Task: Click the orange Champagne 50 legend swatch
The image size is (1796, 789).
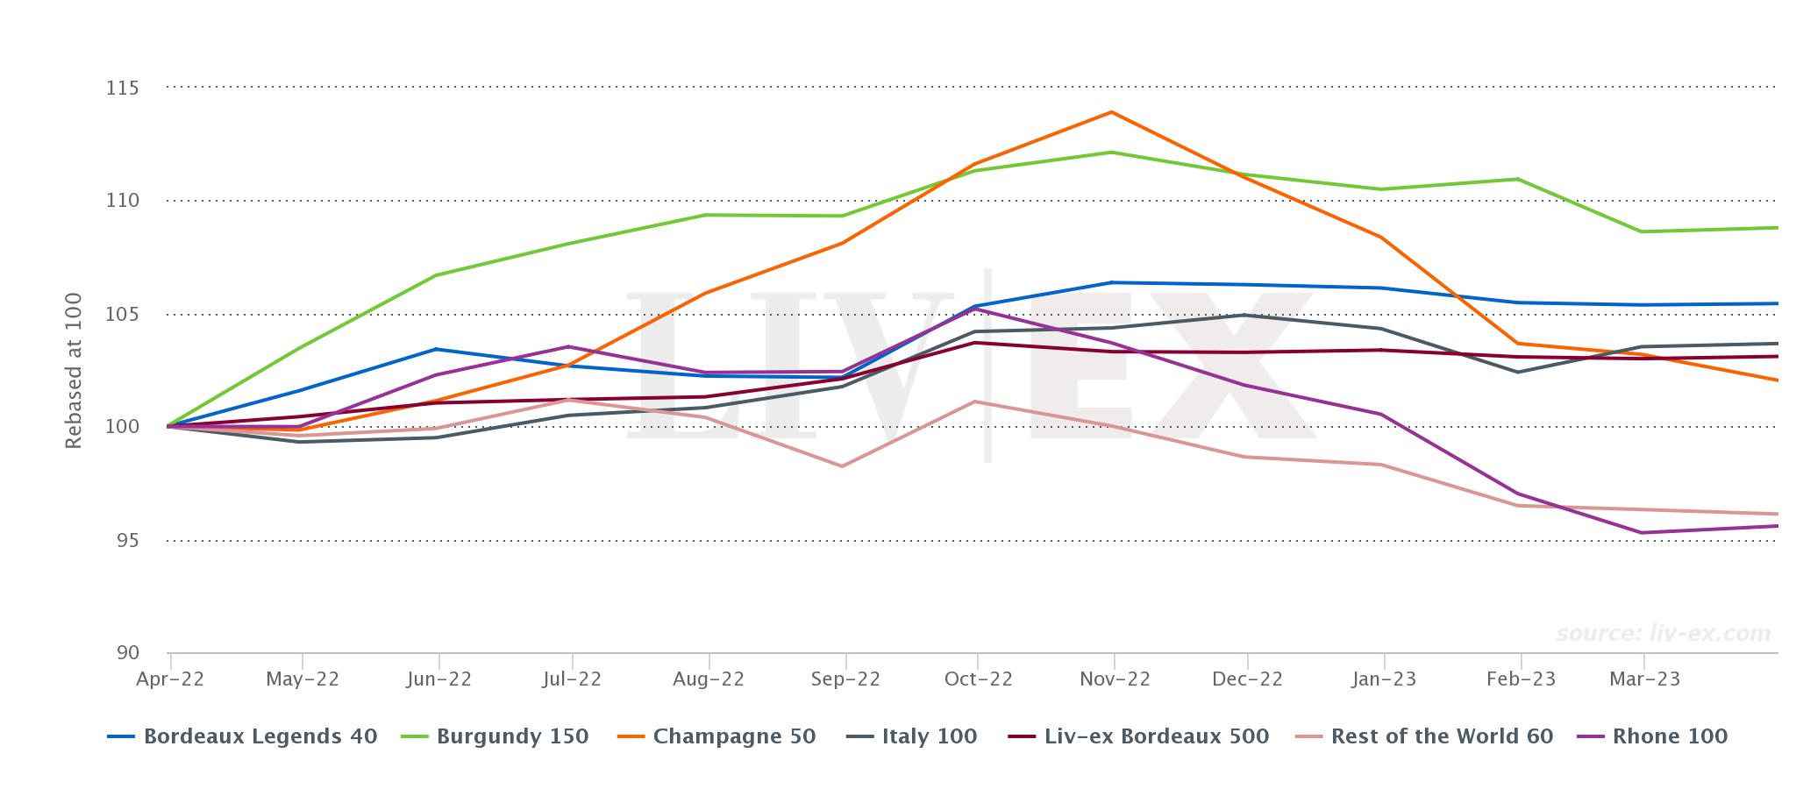Action: (x=631, y=737)
